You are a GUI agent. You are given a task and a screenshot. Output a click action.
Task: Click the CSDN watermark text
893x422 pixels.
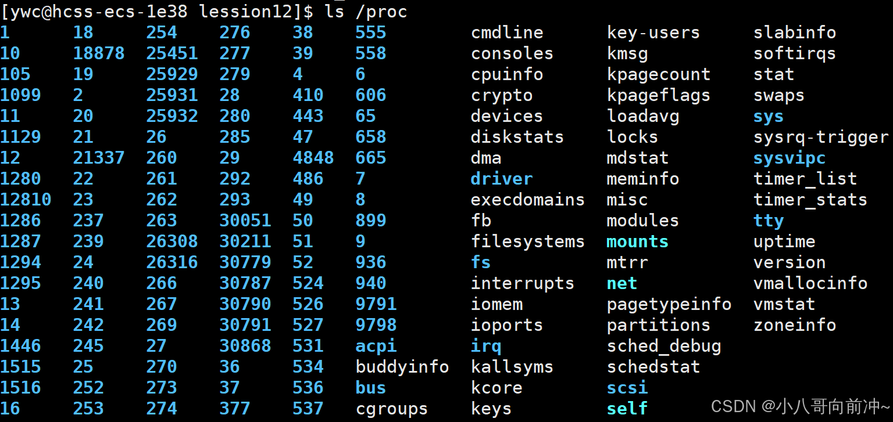coord(800,406)
